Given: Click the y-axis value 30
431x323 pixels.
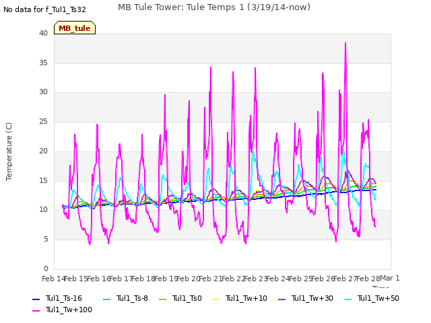Looking at the screenshot, I should pos(43,92).
